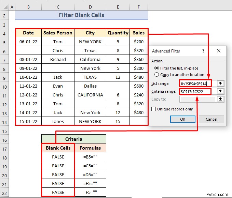This screenshot has height=198, width=232.
Task: Click the Date header cell
Action: tap(28, 33)
